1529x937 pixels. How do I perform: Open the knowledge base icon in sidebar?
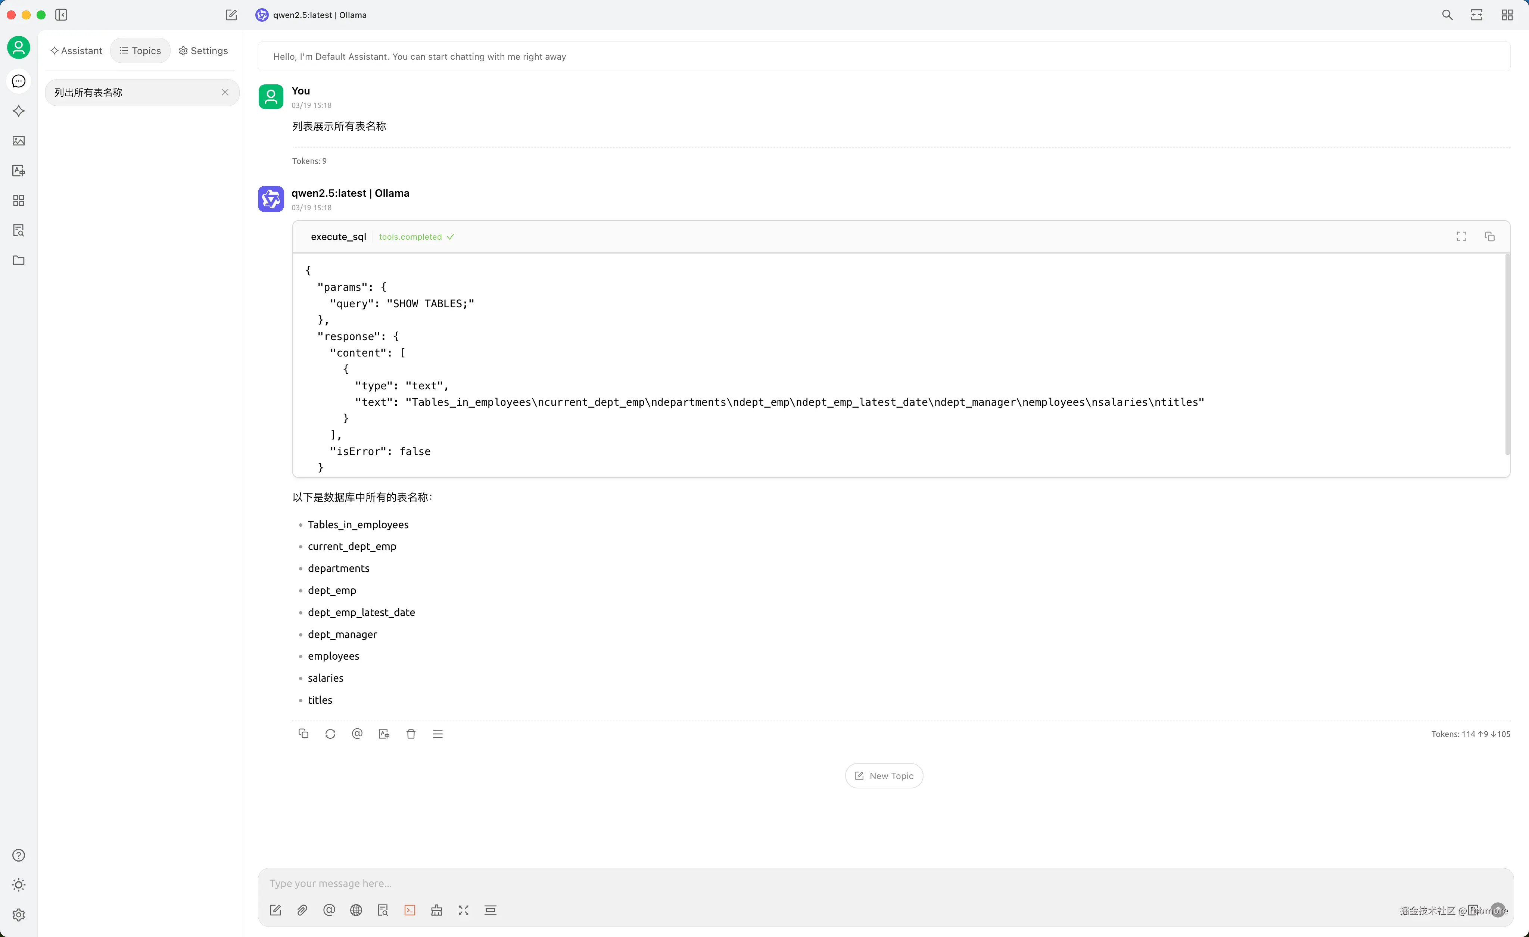[x=19, y=230]
